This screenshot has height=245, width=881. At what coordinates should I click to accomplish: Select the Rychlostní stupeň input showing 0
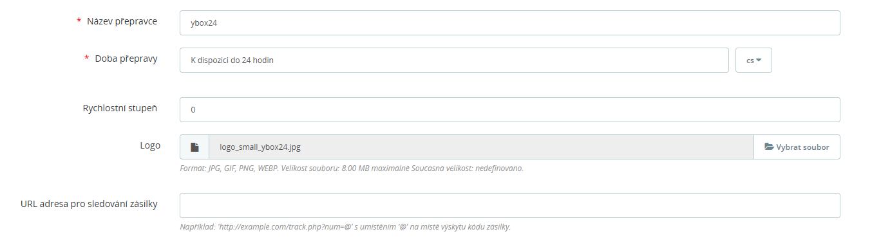click(510, 109)
